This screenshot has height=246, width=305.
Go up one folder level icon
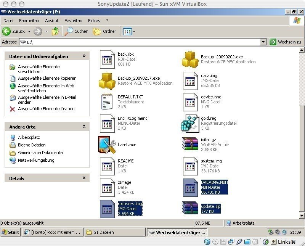[55, 31]
